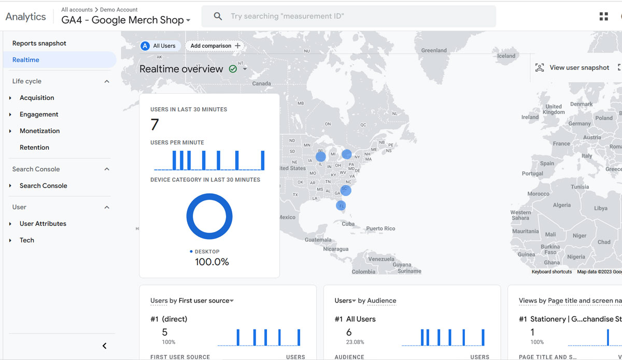Open Reports snapshot
622x360 pixels.
click(39, 44)
